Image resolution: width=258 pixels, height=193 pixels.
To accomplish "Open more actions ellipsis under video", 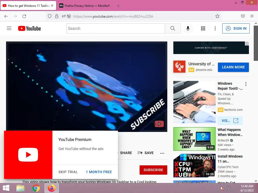I will pyautogui.click(x=162, y=153).
